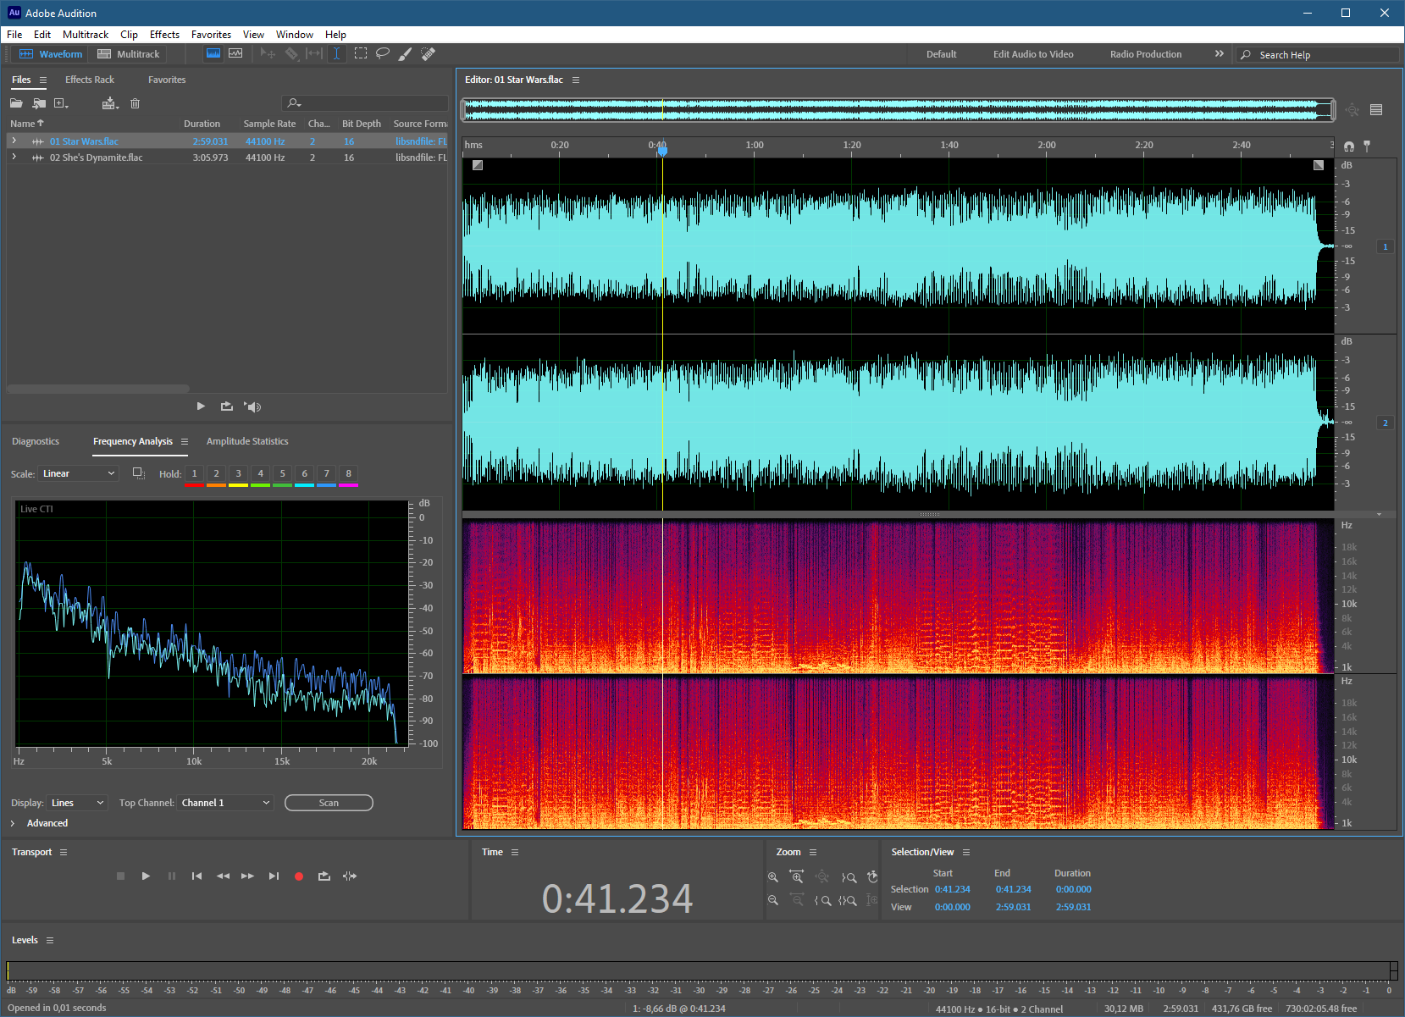1405x1017 pixels.
Task: Open New File dropdown in Files panel
Action: point(61,103)
